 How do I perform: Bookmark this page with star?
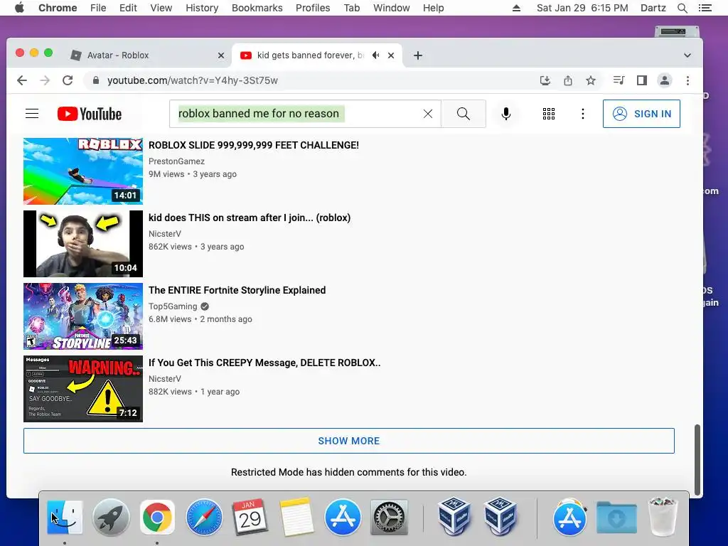coord(591,80)
